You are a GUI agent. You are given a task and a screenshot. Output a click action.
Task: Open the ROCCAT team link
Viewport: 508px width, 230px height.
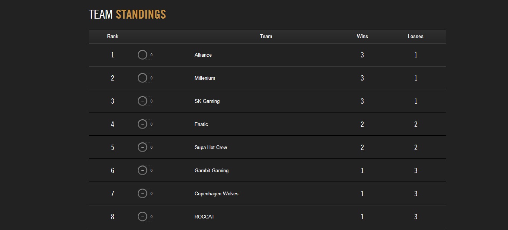[204, 217]
